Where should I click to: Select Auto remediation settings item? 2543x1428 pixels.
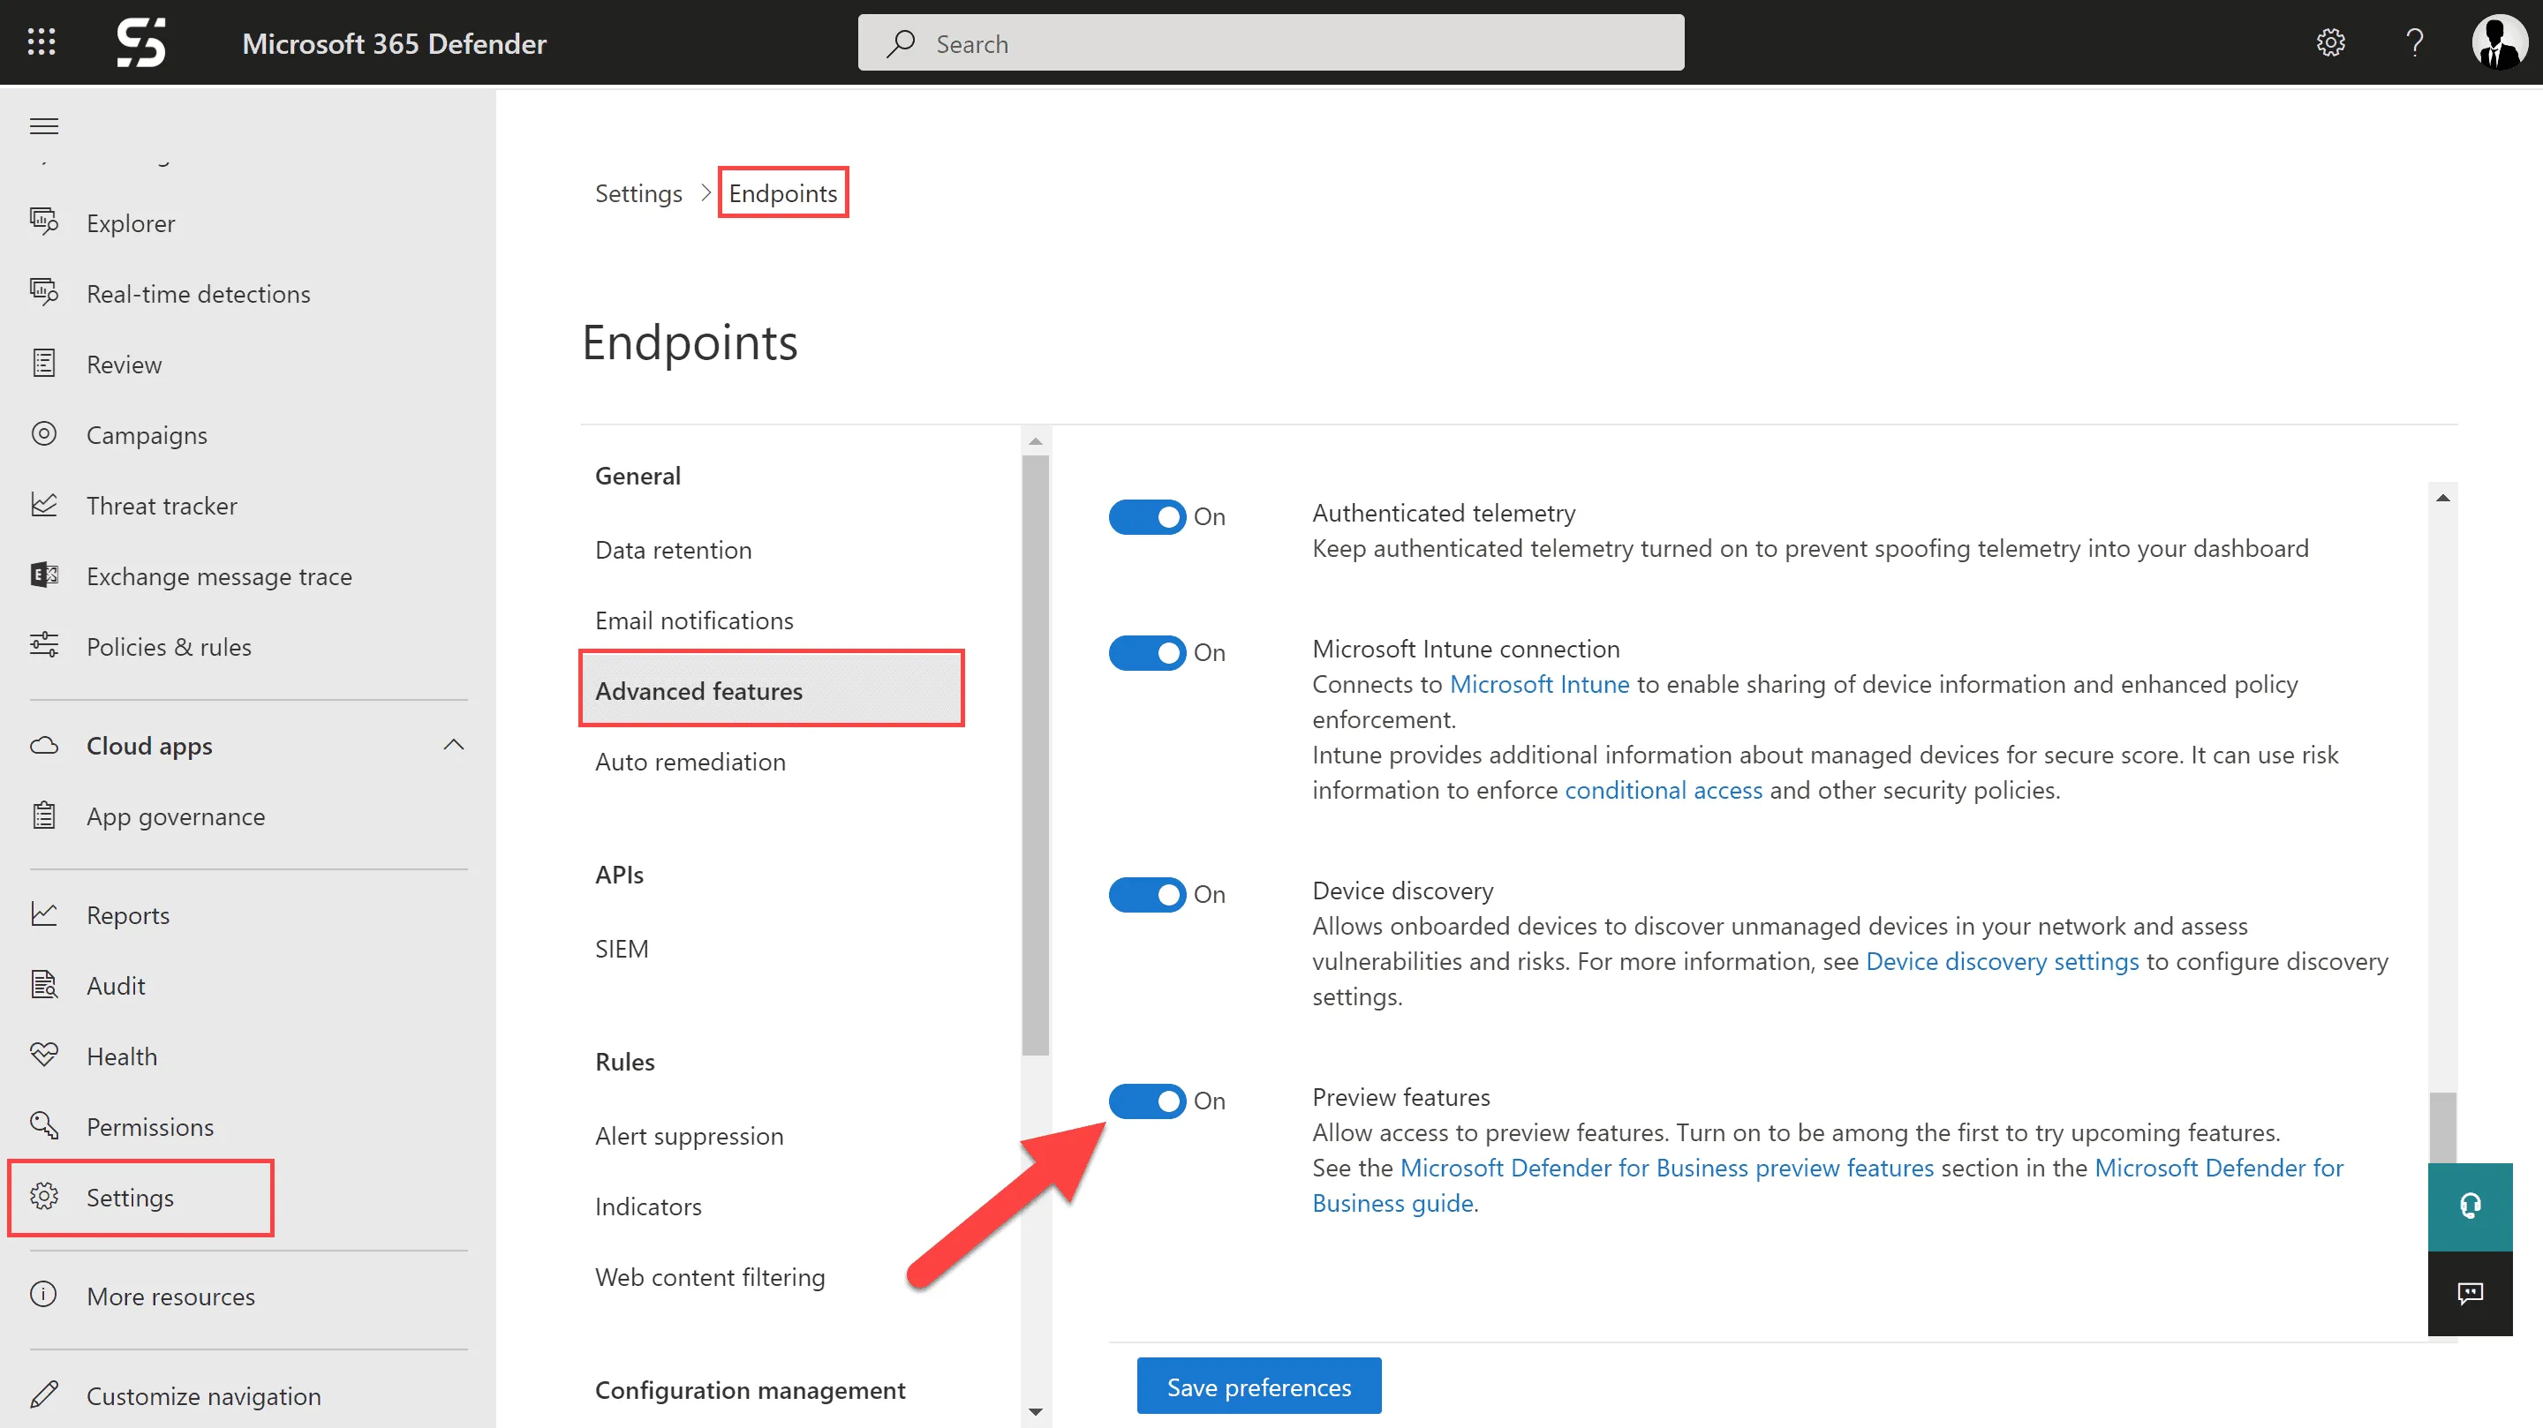point(690,762)
